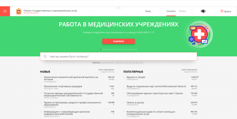The image size is (237, 119).
Task: Click the chevron beside Присвоение спортивных разрядов
Action: coord(41,86)
